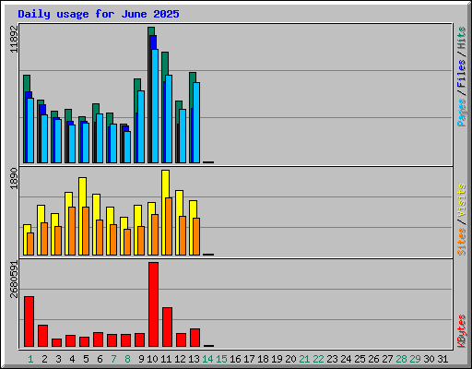Click the red KBytes bar for day 2
Screen dimensions: 472x369
click(43, 336)
